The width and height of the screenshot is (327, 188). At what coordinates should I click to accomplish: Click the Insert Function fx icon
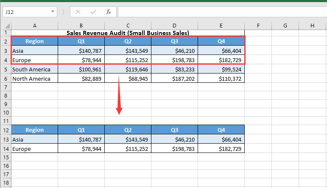pyautogui.click(x=109, y=12)
